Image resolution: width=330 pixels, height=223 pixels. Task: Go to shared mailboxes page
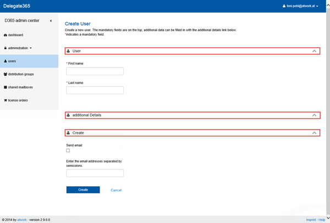pos(21,87)
